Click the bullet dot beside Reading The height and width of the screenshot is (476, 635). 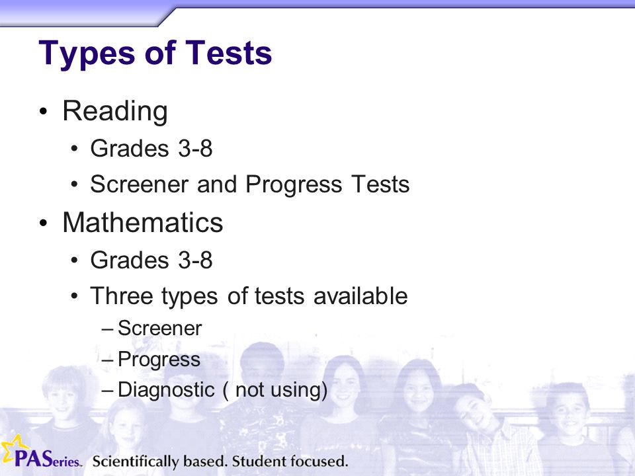(44, 111)
